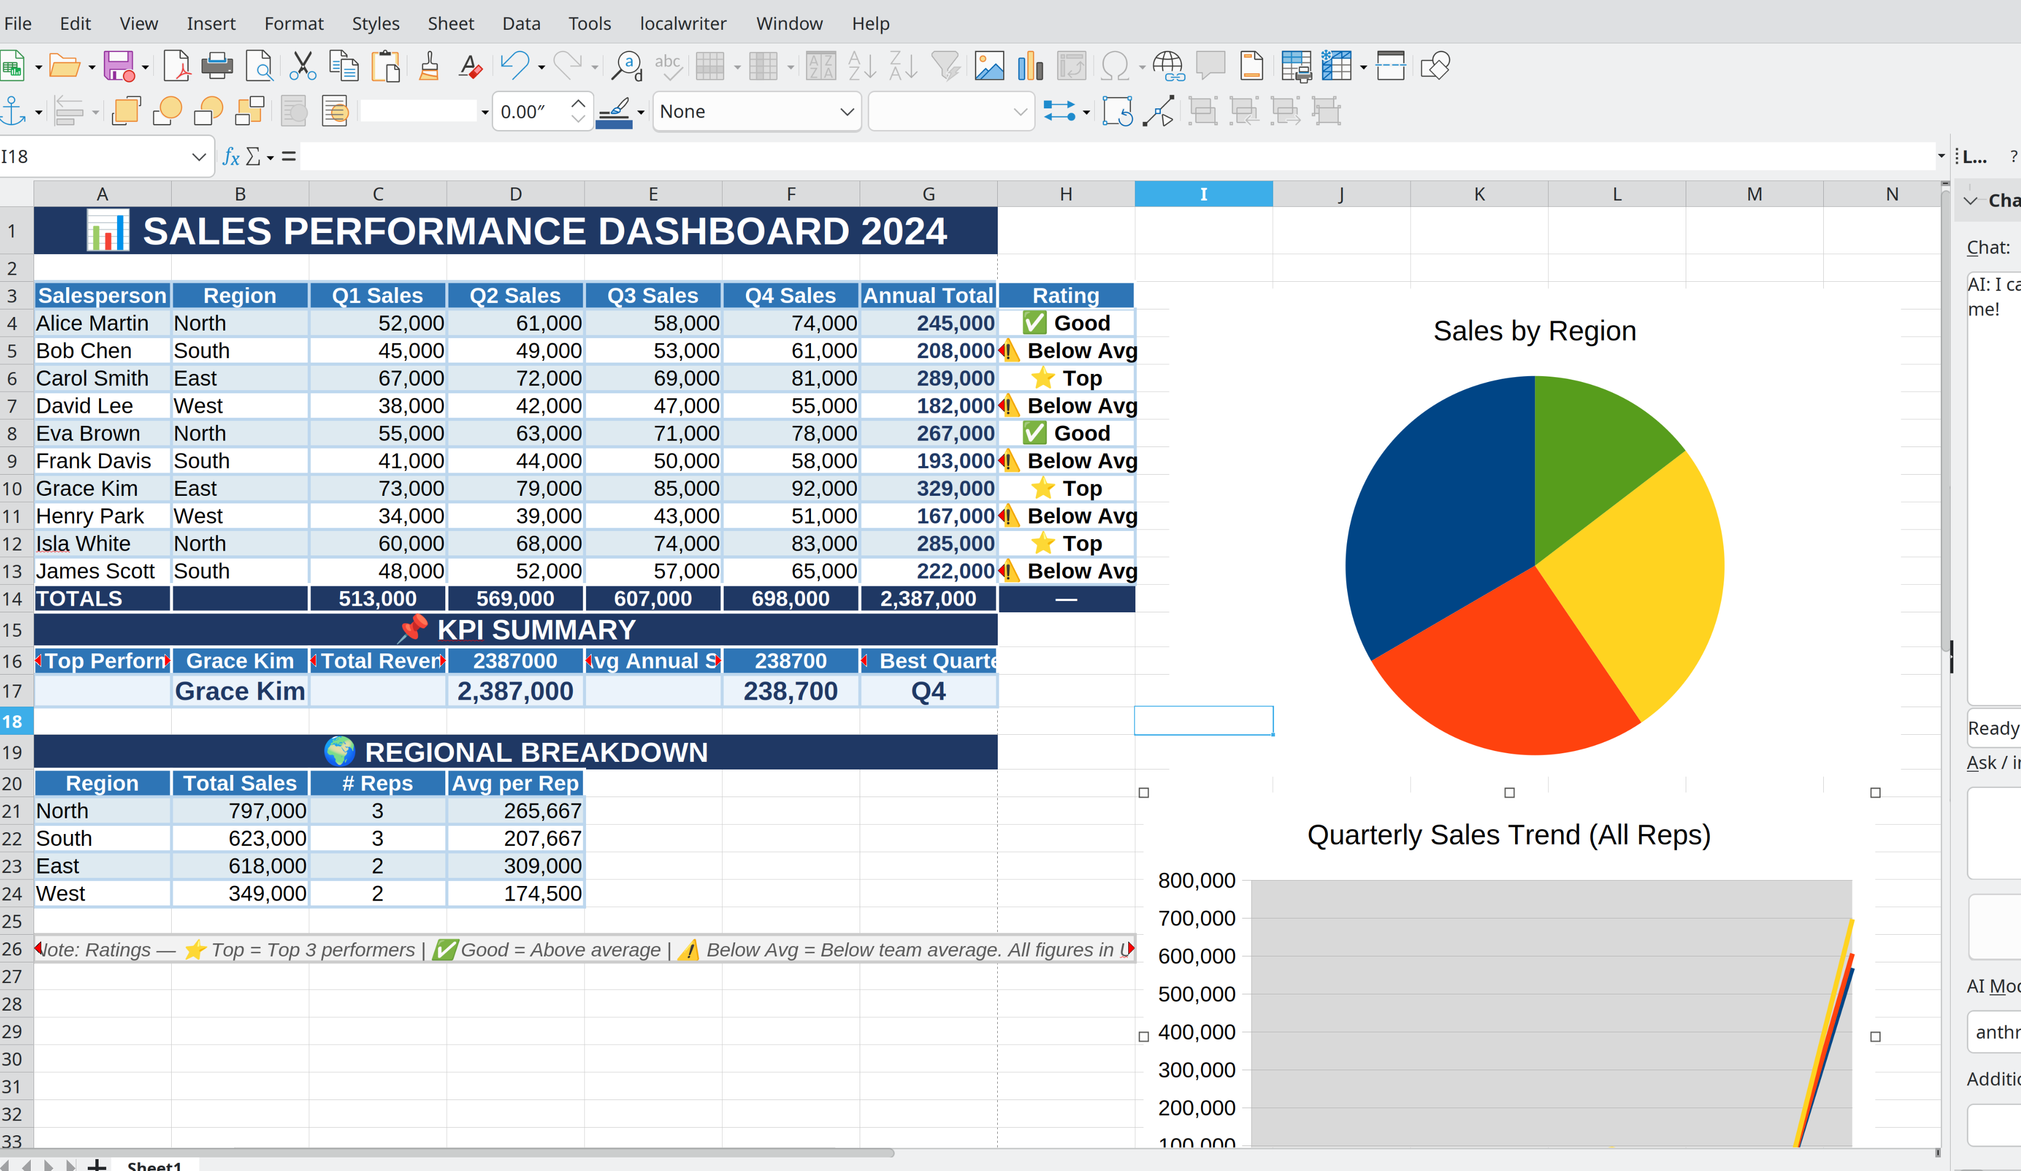Click the line color swatch
2021x1171 pixels.
click(x=614, y=112)
